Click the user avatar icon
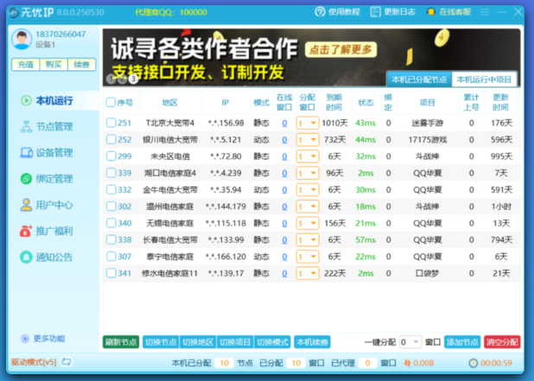The width and height of the screenshot is (534, 381). [x=22, y=39]
